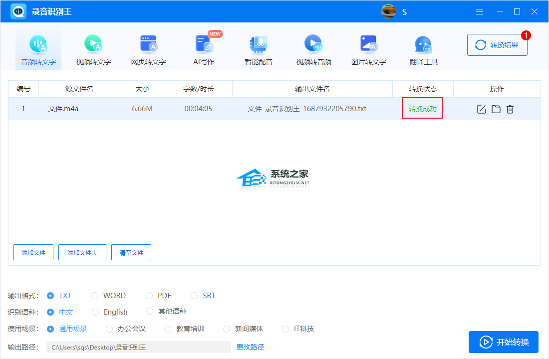Open the hamburger menu in title bar

pyautogui.click(x=480, y=11)
